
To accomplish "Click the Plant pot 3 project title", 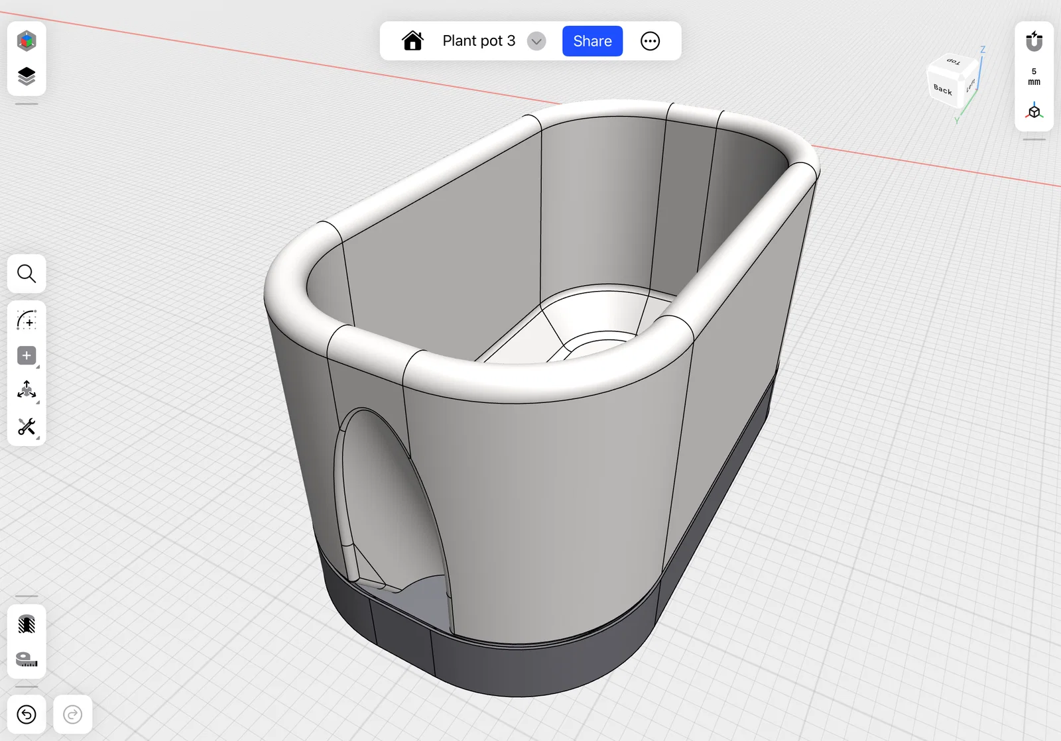I will pos(479,41).
